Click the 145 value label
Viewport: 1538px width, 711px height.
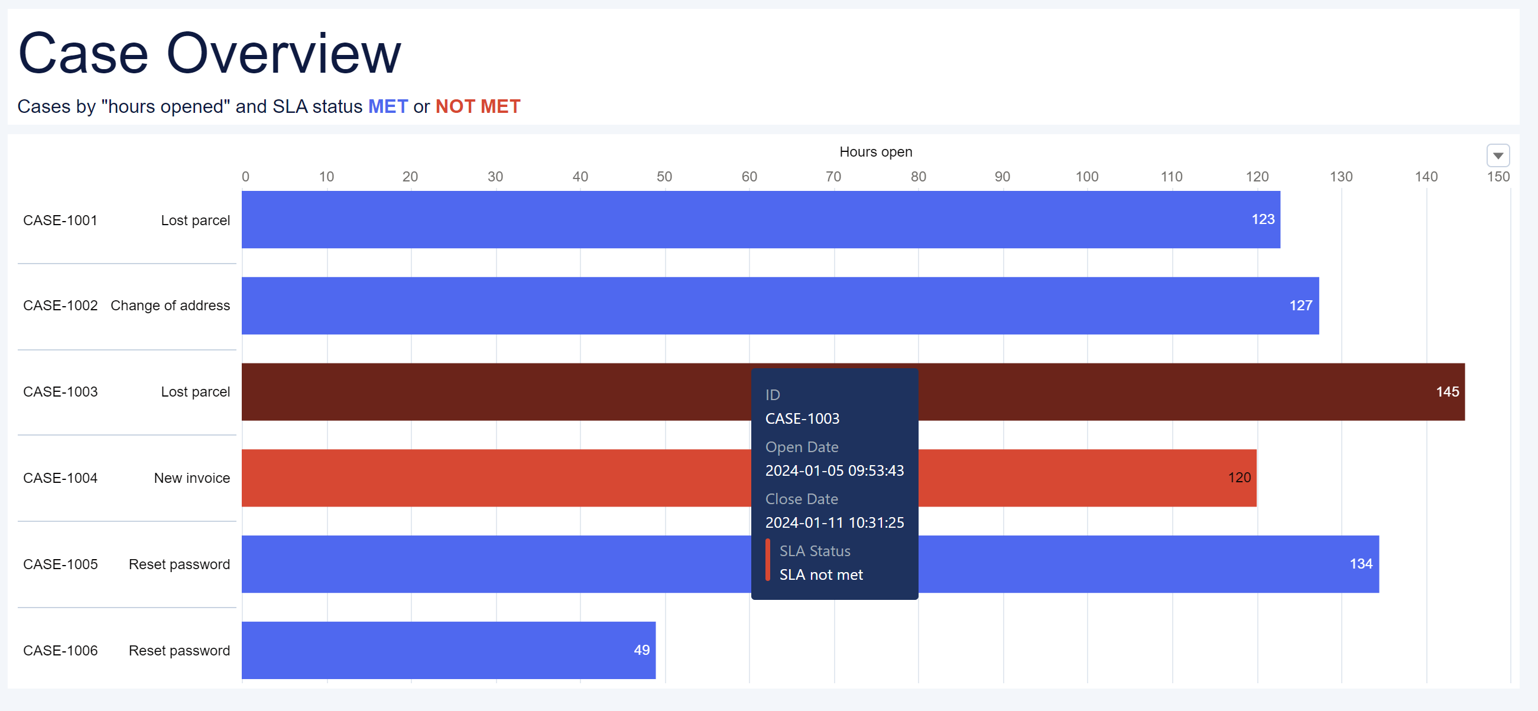(x=1447, y=392)
